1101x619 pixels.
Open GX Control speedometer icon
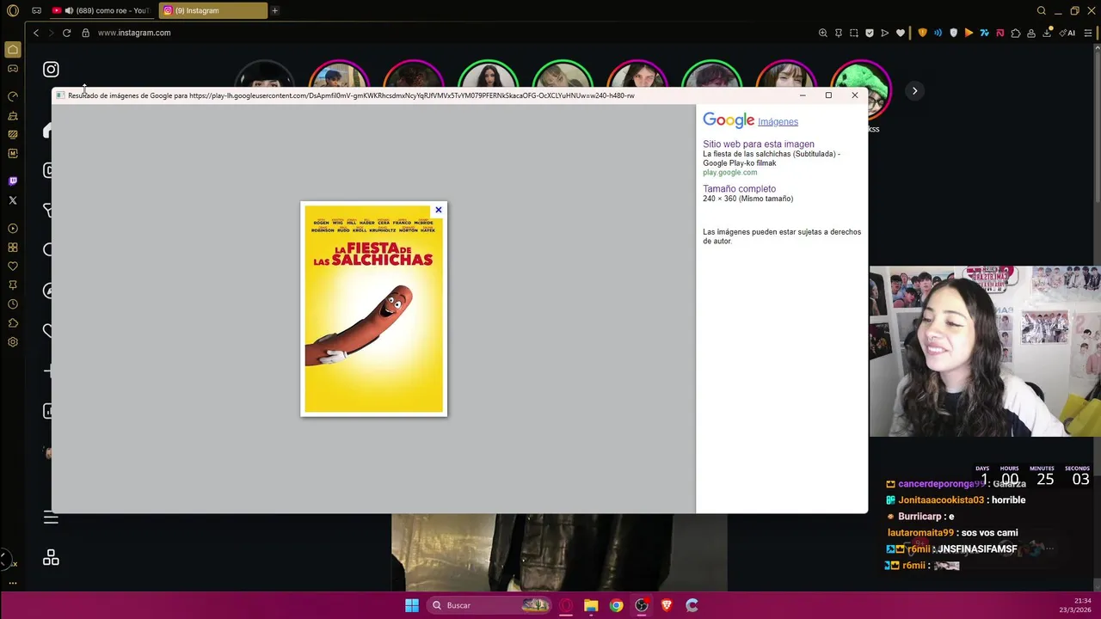tap(13, 96)
